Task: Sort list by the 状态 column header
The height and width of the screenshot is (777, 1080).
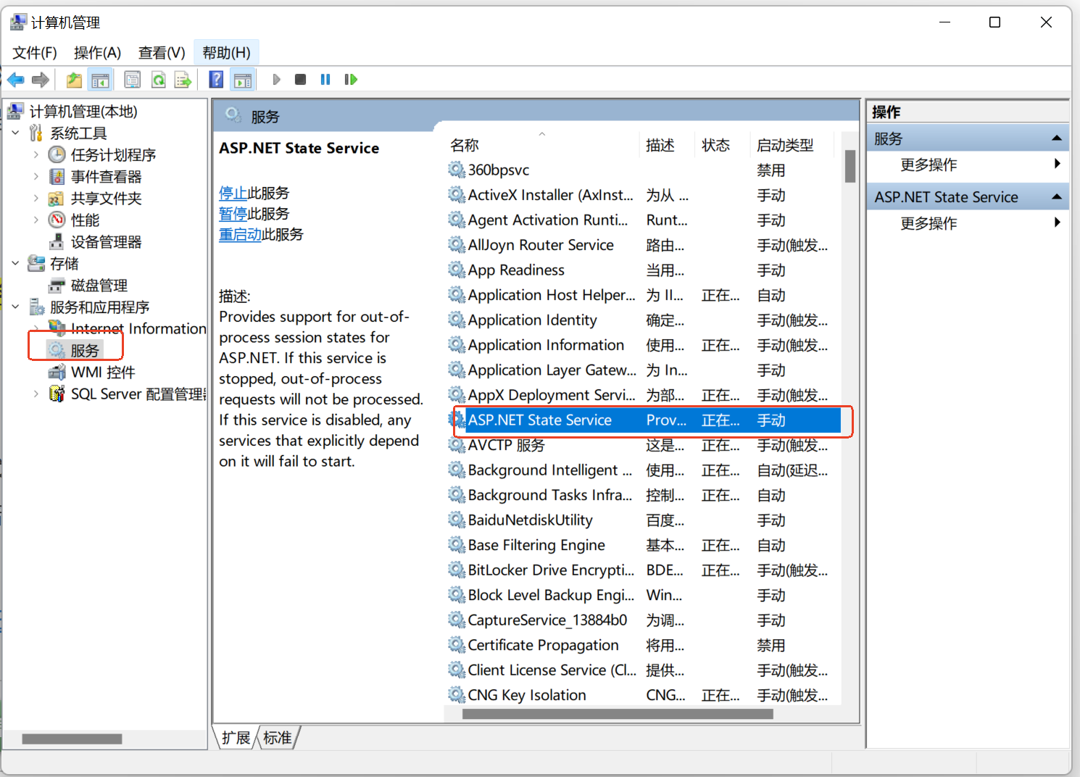Action: [722, 145]
